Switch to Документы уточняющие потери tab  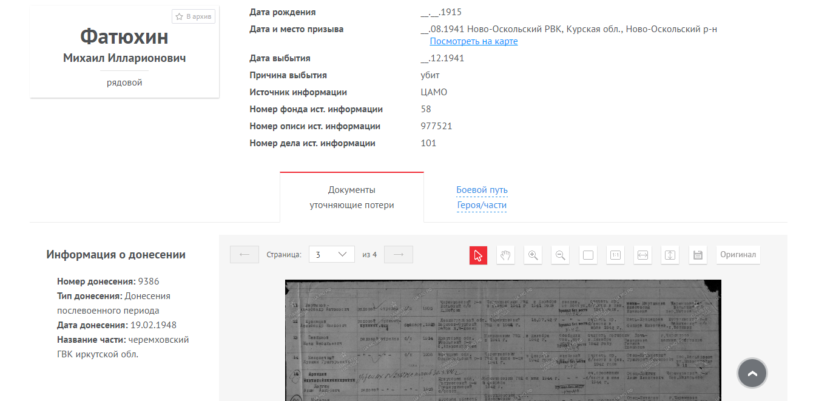point(352,197)
